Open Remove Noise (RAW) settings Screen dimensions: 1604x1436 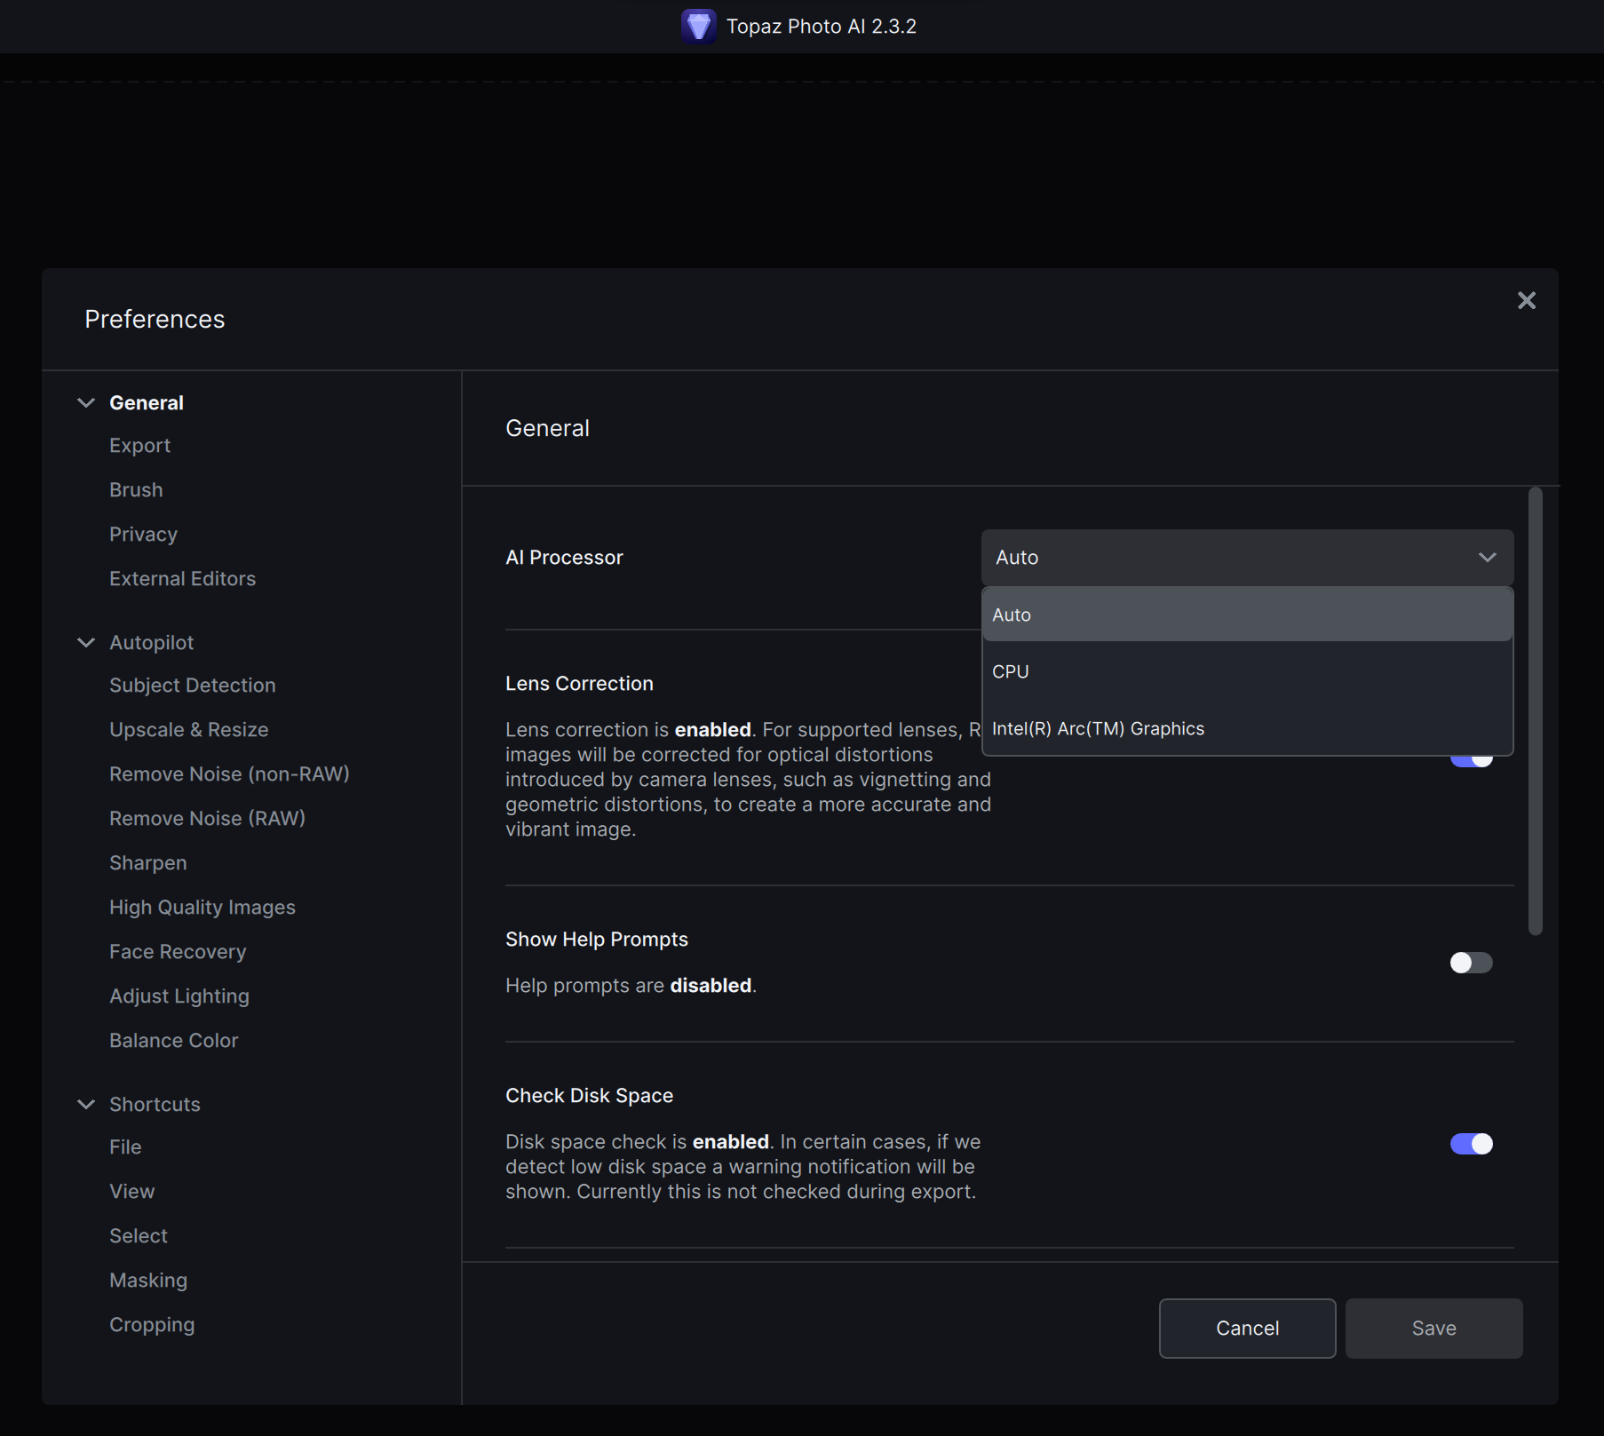click(207, 819)
